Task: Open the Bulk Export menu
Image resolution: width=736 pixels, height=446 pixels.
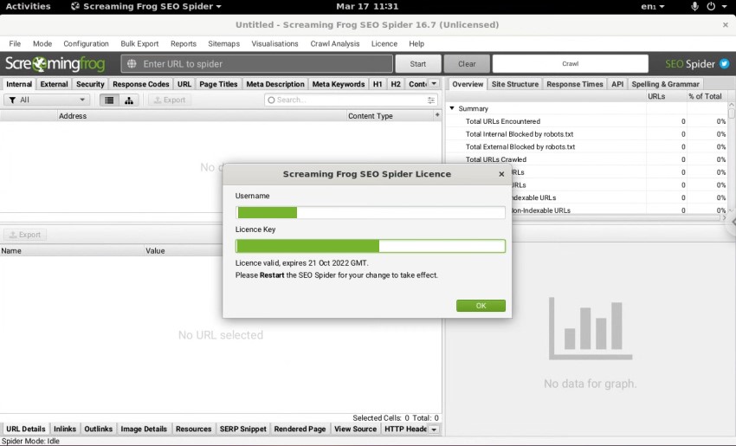Action: 139,43
